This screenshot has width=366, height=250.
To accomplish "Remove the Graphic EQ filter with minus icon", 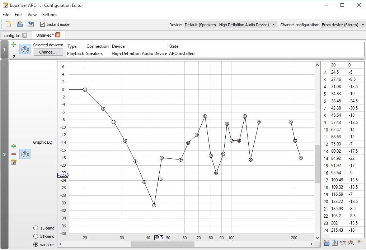I will tap(14, 154).
